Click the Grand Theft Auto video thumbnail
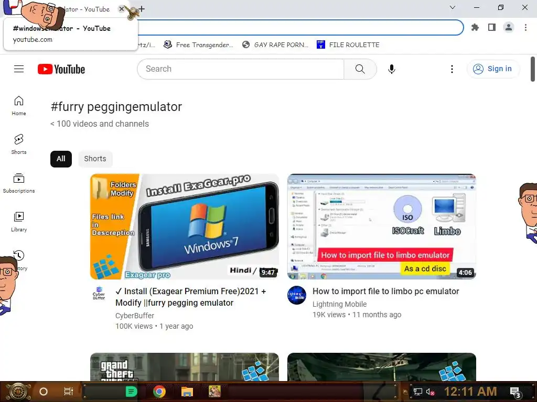The width and height of the screenshot is (537, 402). coord(184,367)
